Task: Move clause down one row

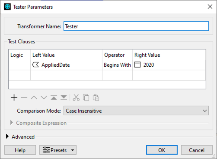Action: pos(44,97)
